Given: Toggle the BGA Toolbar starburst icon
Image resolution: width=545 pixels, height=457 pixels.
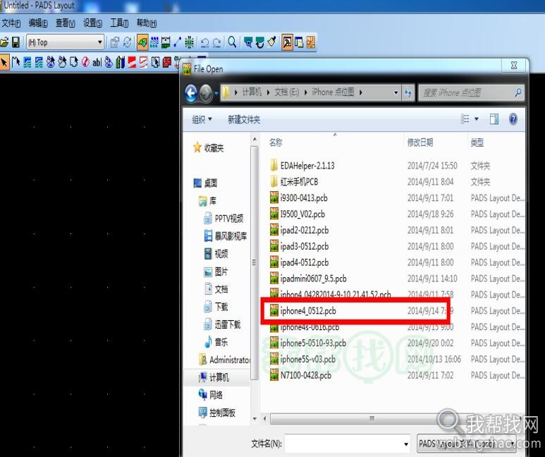Looking at the screenshot, I should pos(189,42).
